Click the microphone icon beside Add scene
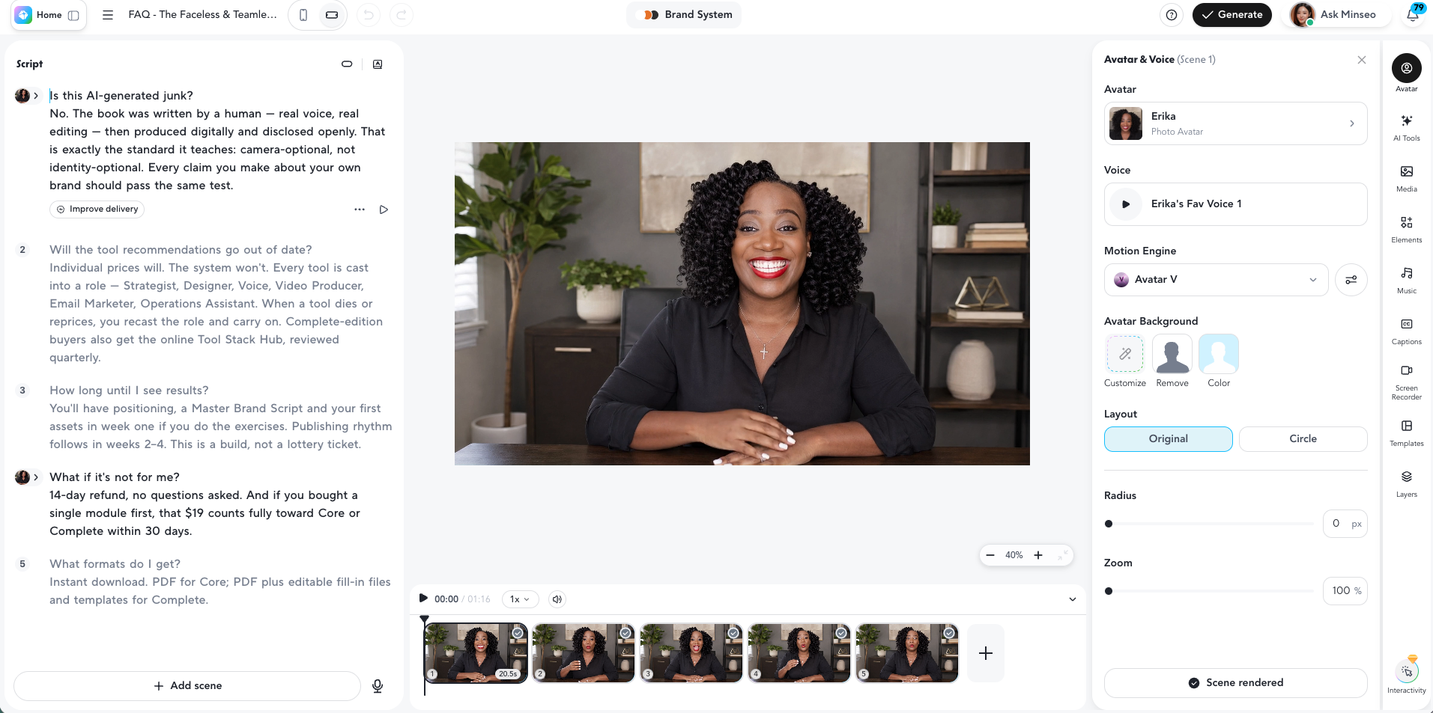 coord(378,685)
